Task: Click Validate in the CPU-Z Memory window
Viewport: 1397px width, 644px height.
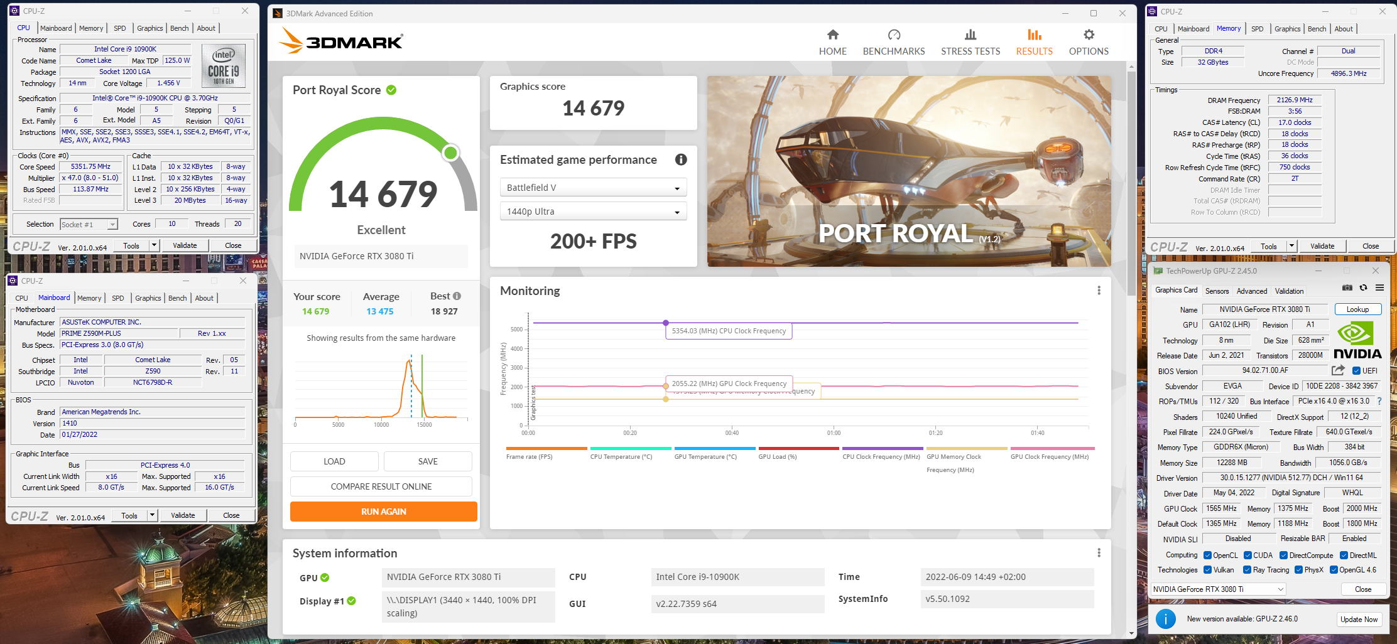Action: click(1322, 246)
